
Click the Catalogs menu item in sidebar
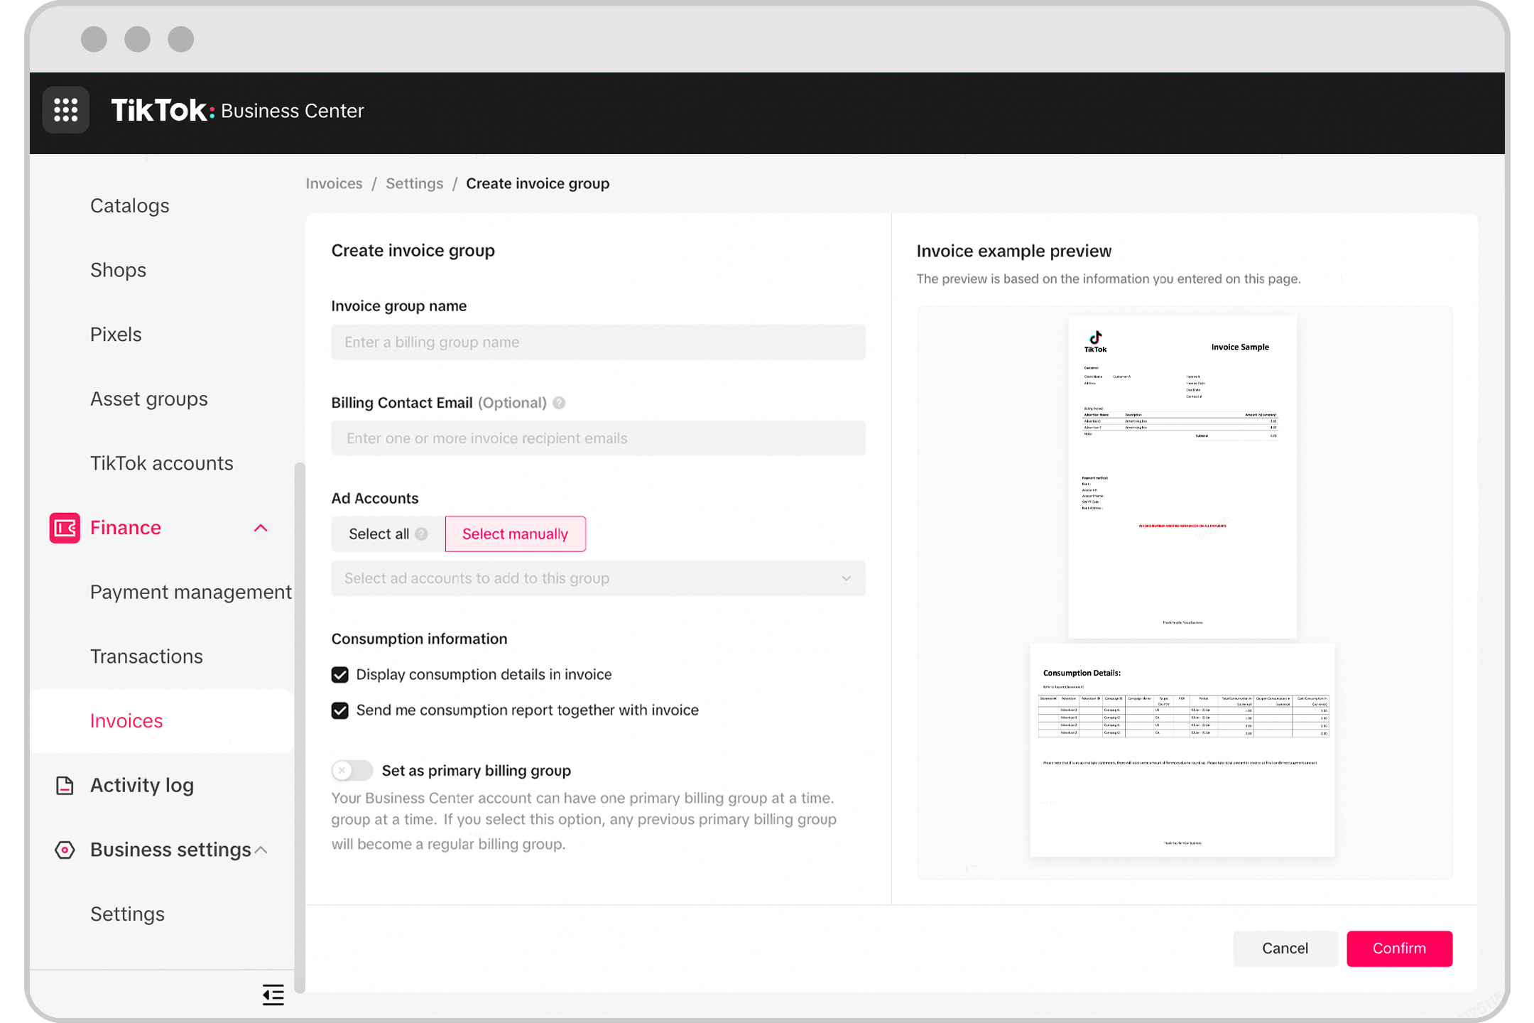(x=129, y=205)
